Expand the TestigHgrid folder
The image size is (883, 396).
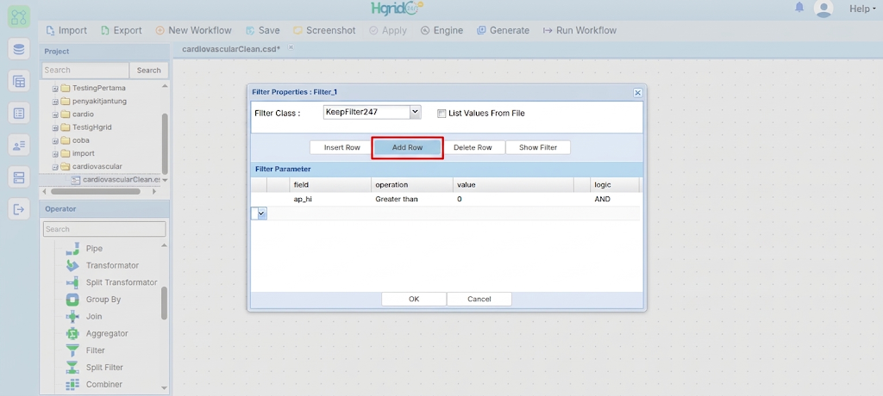(55, 127)
